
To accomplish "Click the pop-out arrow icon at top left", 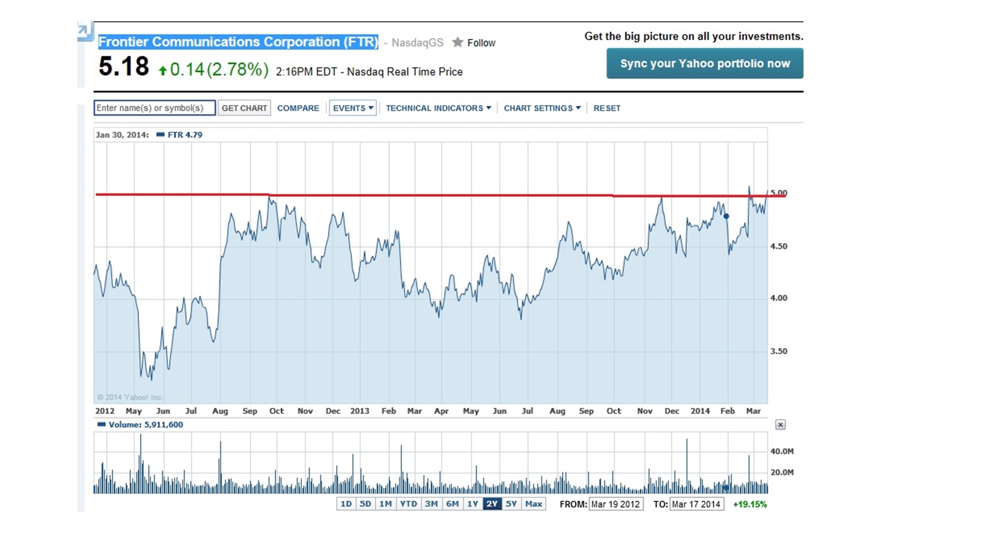I will pyautogui.click(x=85, y=31).
